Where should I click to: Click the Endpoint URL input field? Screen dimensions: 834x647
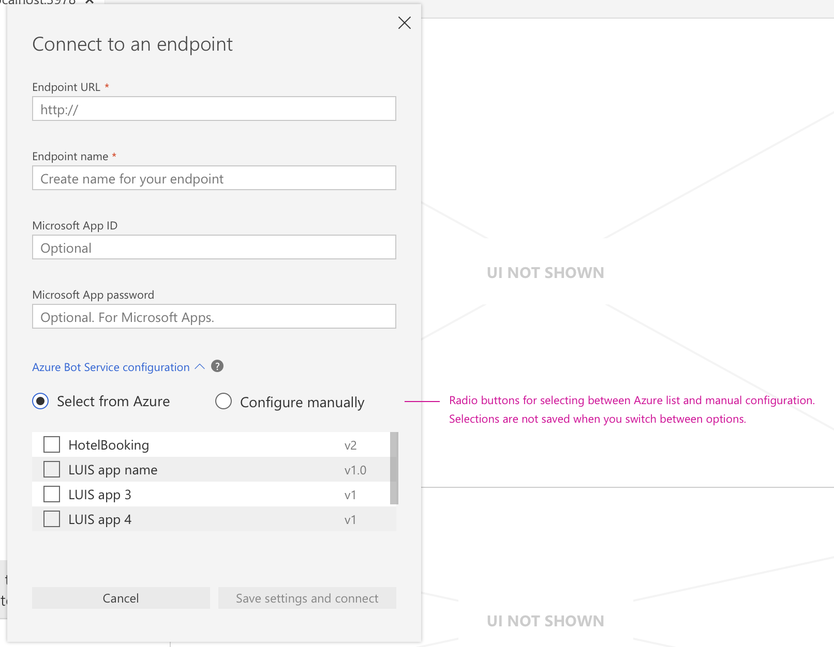coord(214,109)
